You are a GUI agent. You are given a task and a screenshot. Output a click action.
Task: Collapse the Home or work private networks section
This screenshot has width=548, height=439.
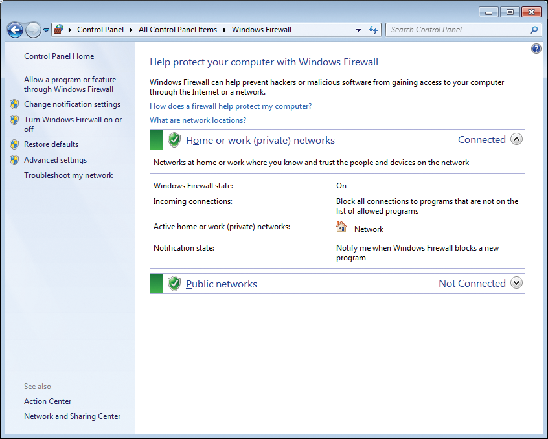(516, 139)
